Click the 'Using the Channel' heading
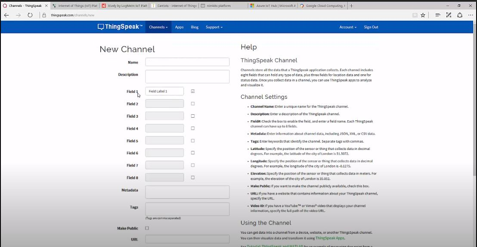 click(266, 223)
